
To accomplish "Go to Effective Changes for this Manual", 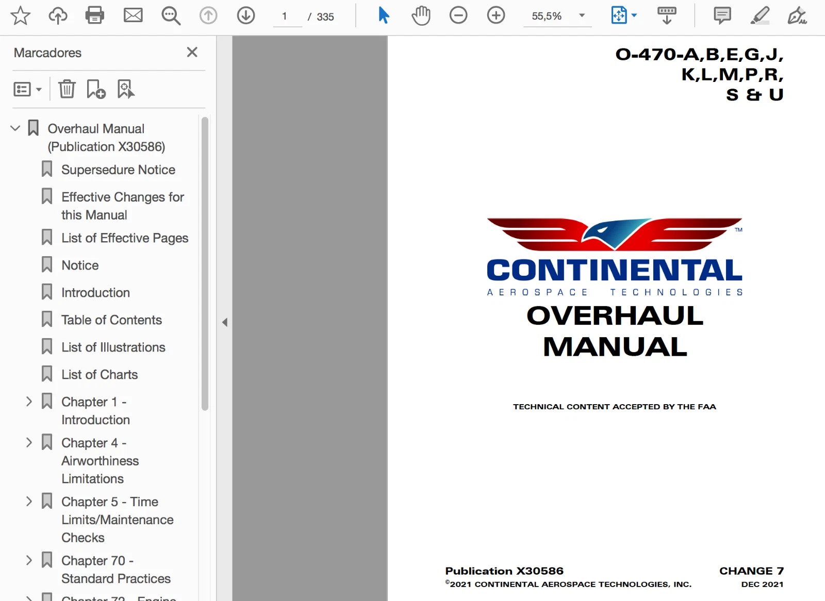I will point(123,206).
